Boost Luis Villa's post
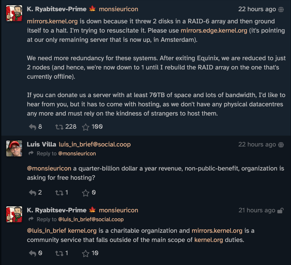This screenshot has width=291, height=265. click(59, 193)
